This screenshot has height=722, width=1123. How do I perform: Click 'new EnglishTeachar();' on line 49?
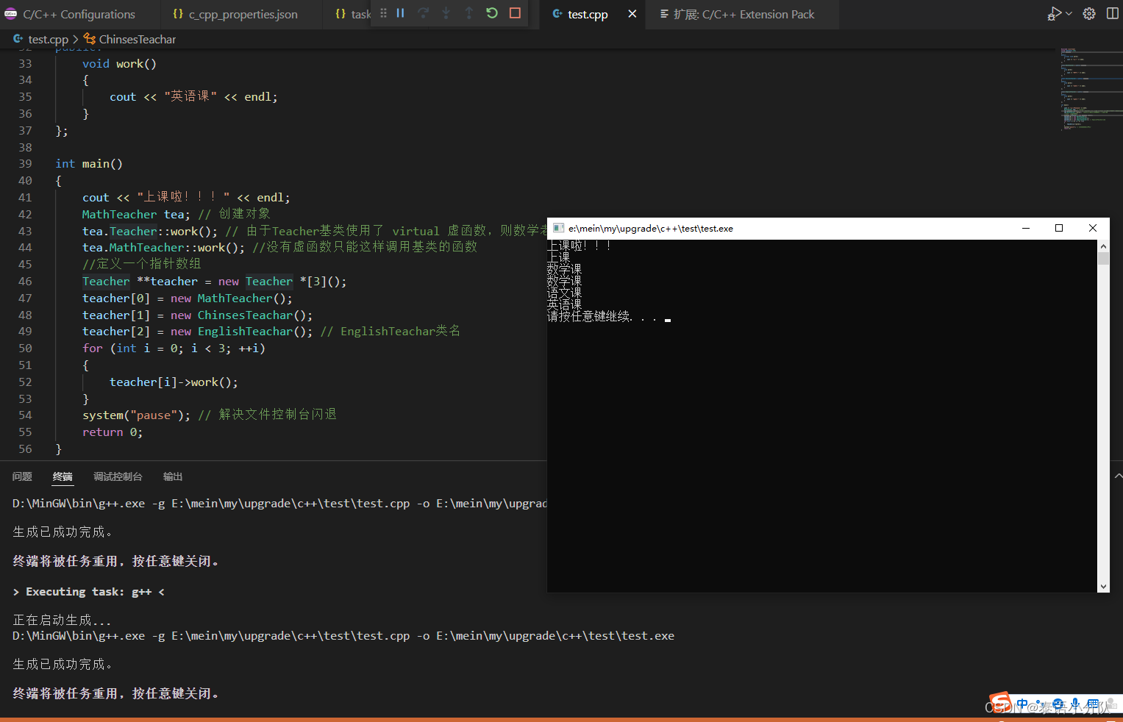pyautogui.click(x=242, y=332)
